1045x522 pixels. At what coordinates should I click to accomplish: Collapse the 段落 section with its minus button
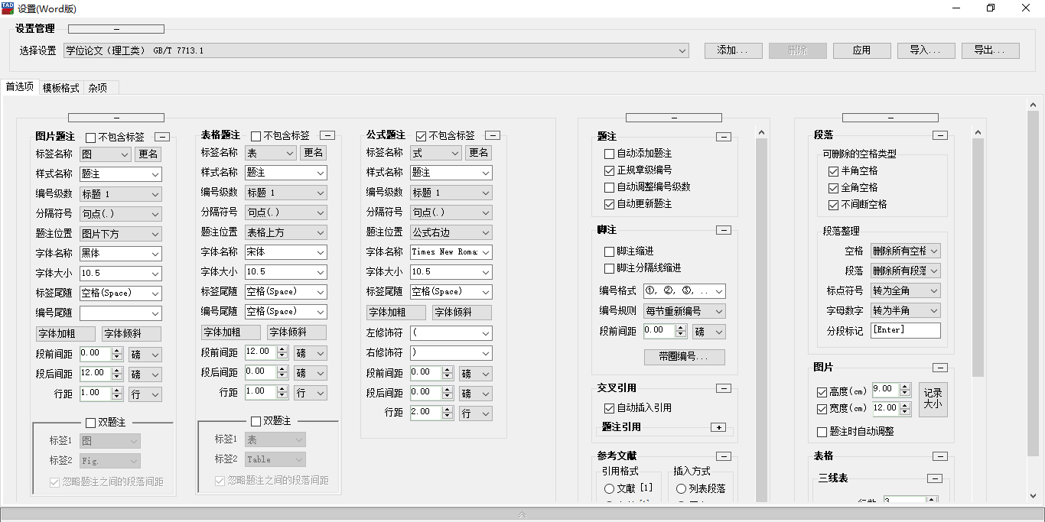(x=940, y=135)
